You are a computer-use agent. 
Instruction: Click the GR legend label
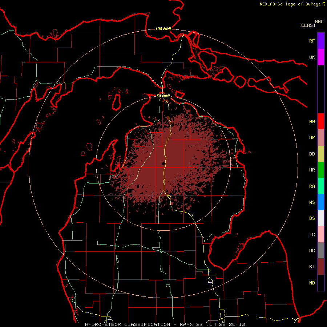312,138
